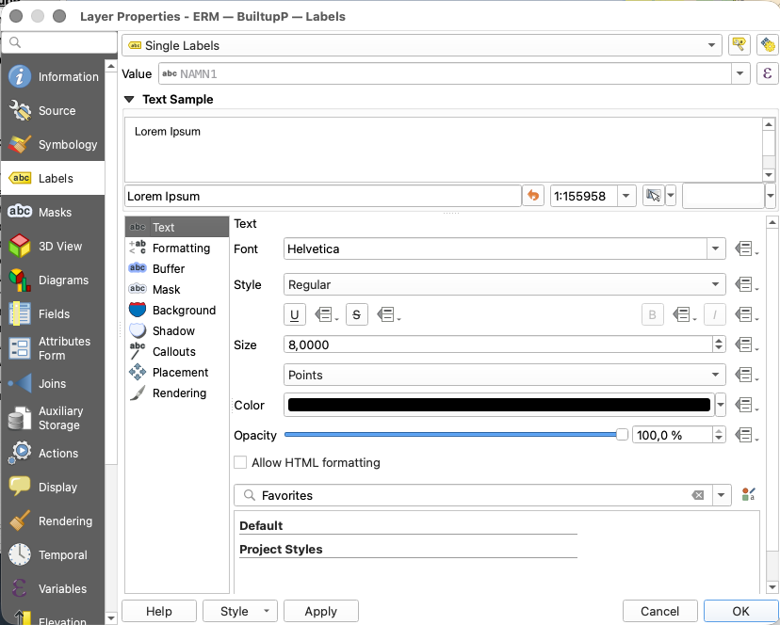Click the Lorem Ipsum sample text field
Image resolution: width=780 pixels, height=625 pixels.
(x=322, y=196)
